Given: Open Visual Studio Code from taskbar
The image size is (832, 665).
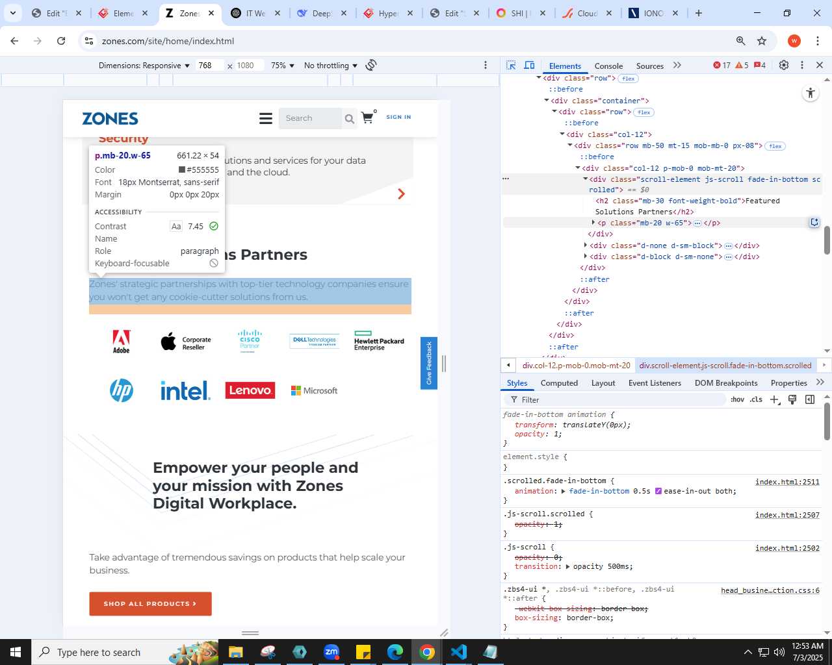Looking at the screenshot, I should (459, 652).
